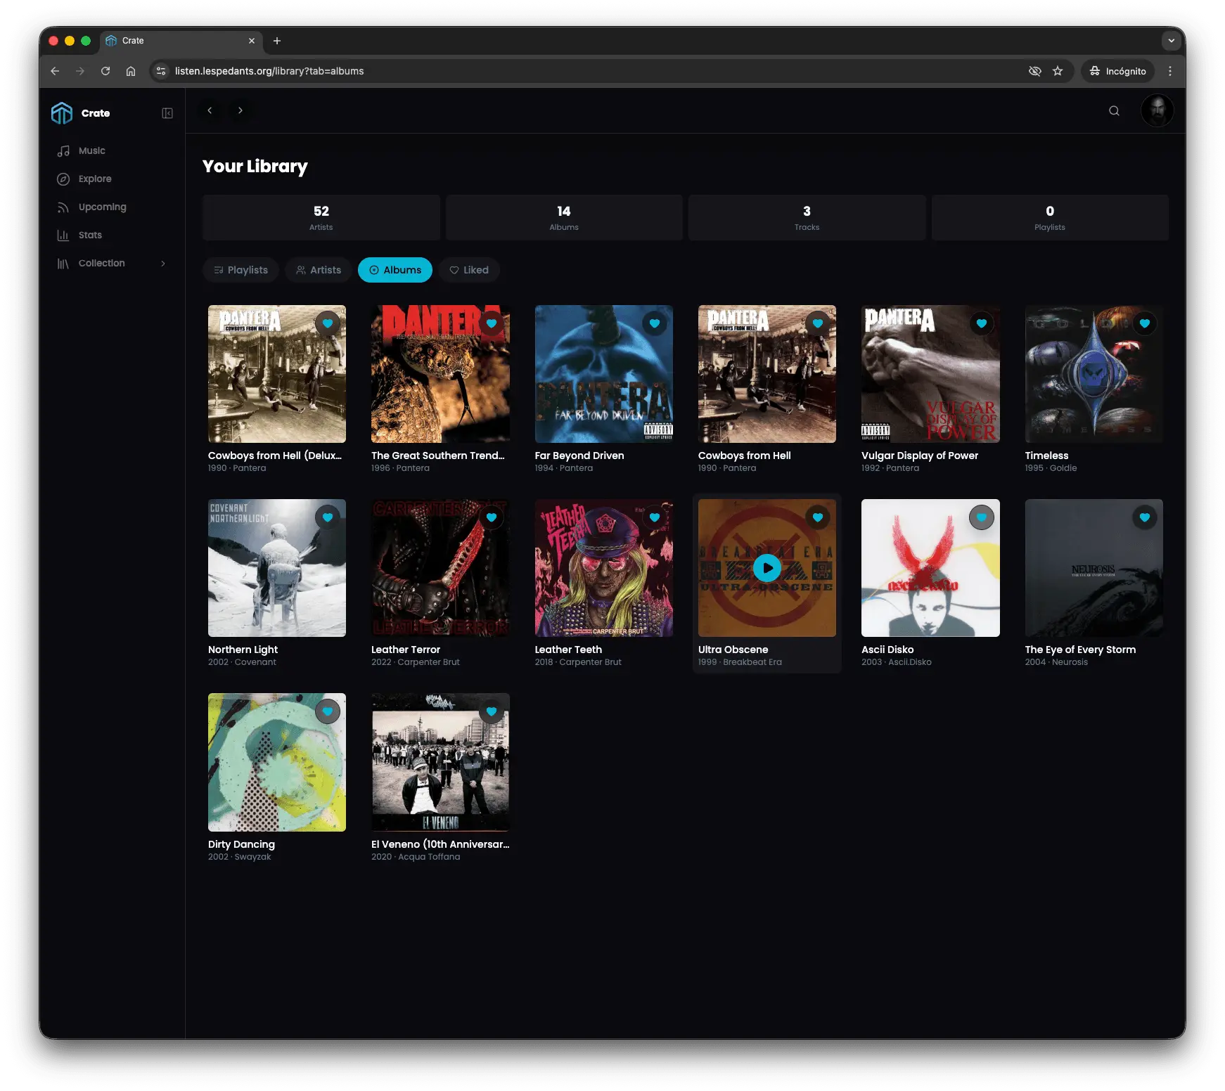Unlike Ultra Obscene heart
Image resolution: width=1225 pixels, height=1091 pixels.
click(818, 517)
